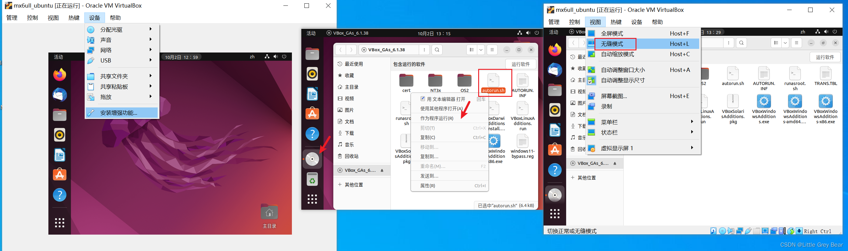The width and height of the screenshot is (848, 251).
Task: Toggle 自动缩放模式 in 视图 menu
Action: (x=643, y=54)
